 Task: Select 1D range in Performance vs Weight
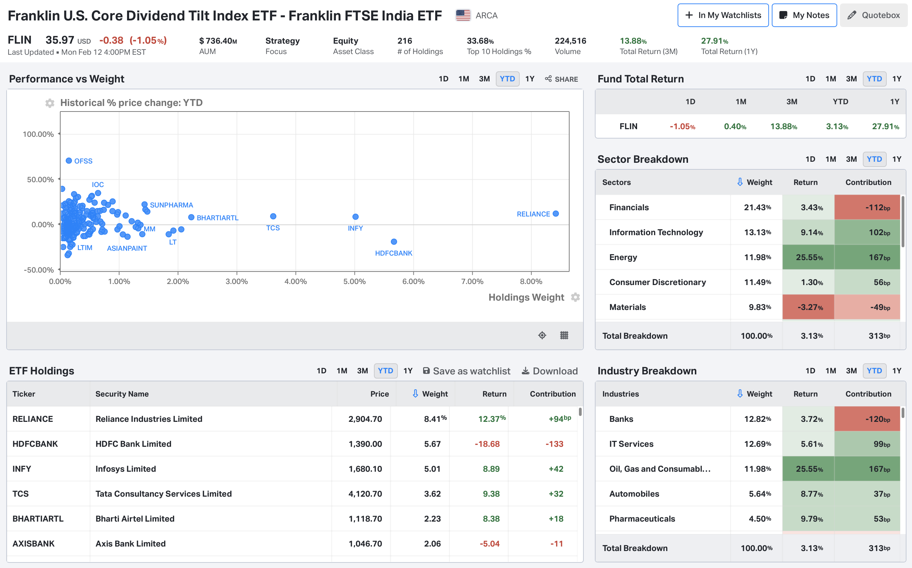[444, 79]
